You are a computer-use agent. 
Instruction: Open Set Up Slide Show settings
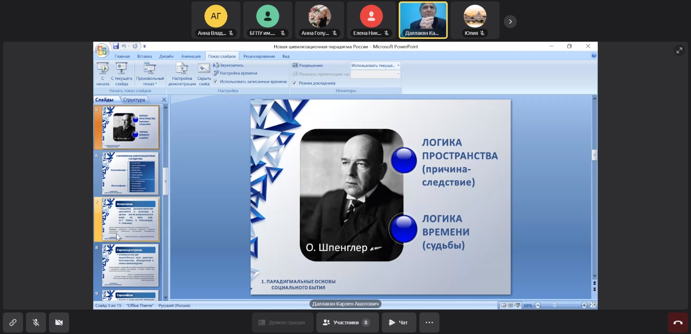(x=182, y=69)
